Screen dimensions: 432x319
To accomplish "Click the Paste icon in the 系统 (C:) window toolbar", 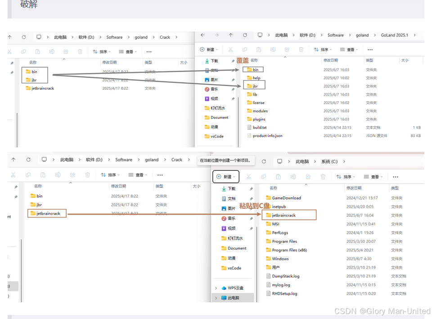I will (278, 177).
